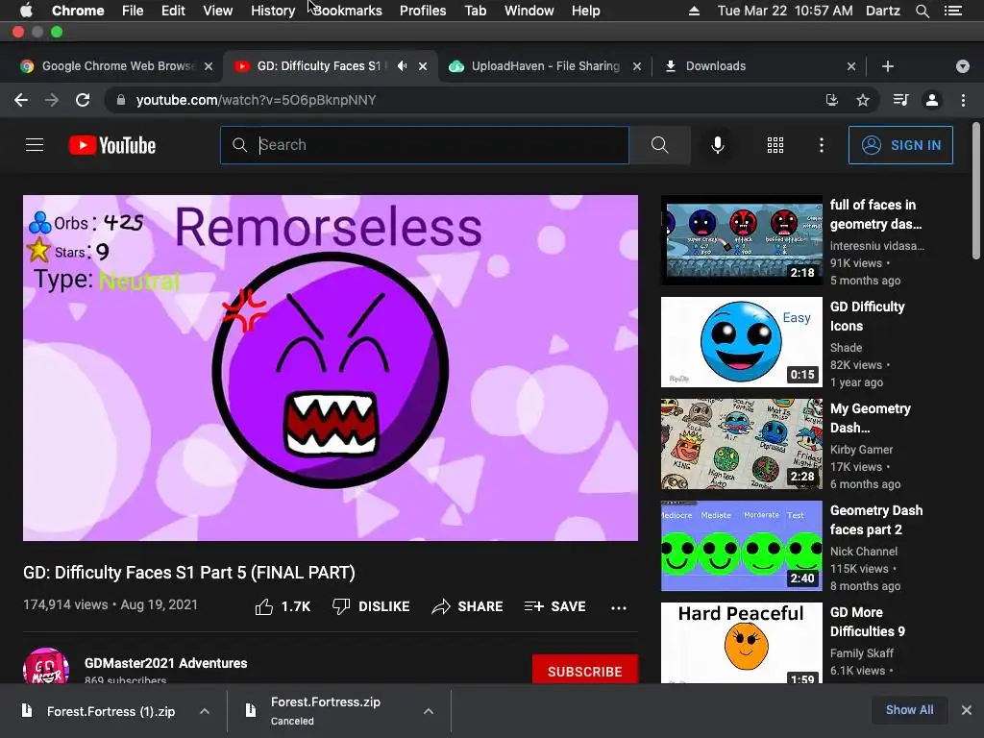Expand options for Forest.Fortress (1).zip download
The image size is (984, 738).
(x=205, y=711)
